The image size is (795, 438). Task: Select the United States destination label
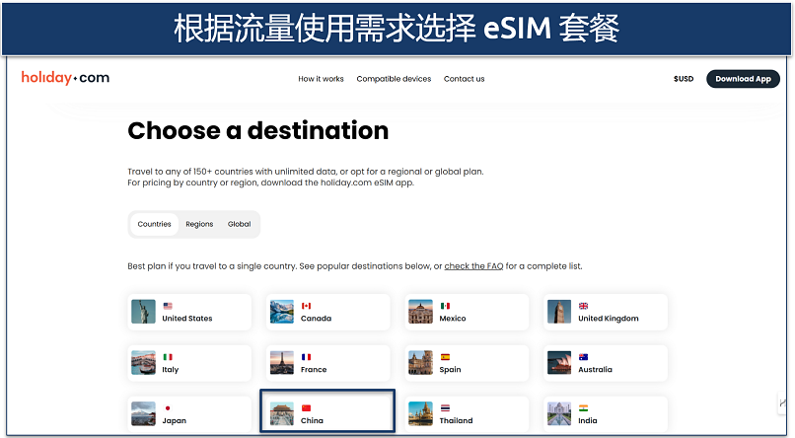tap(187, 319)
